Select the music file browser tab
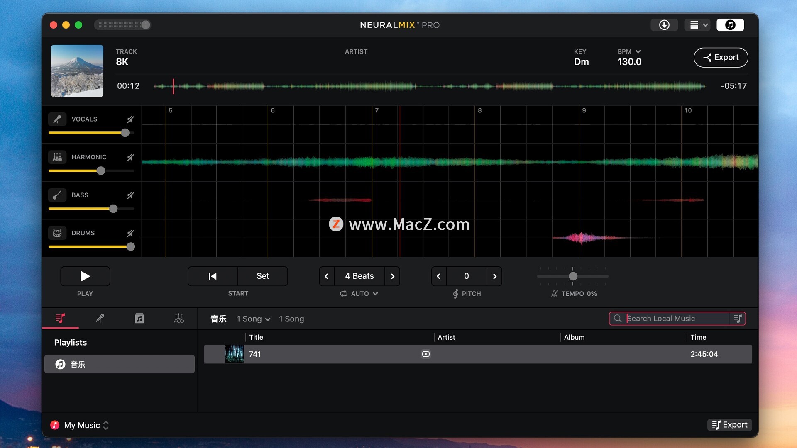This screenshot has height=448, width=797. (x=139, y=318)
